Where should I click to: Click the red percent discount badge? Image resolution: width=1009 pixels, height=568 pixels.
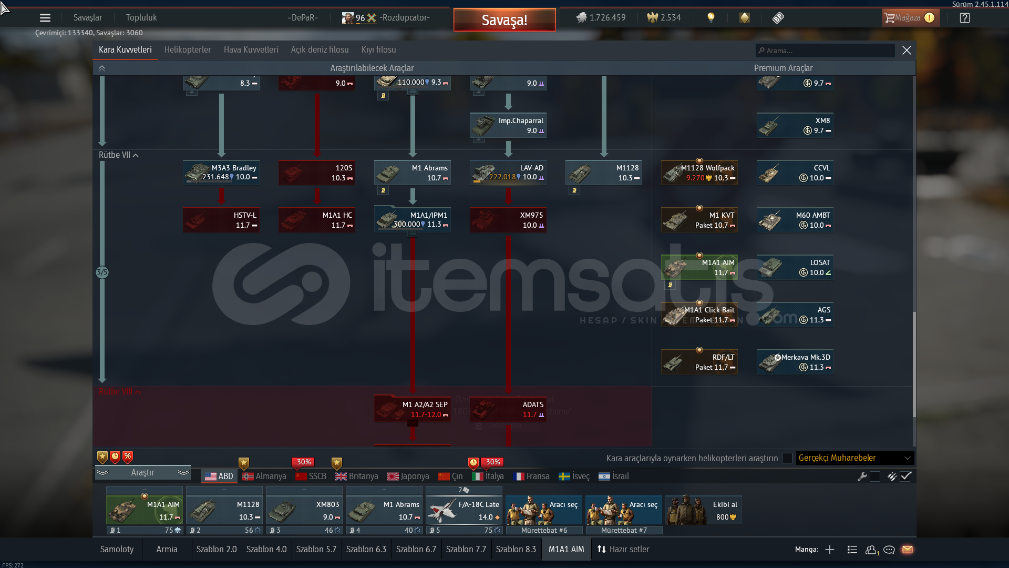coord(128,457)
